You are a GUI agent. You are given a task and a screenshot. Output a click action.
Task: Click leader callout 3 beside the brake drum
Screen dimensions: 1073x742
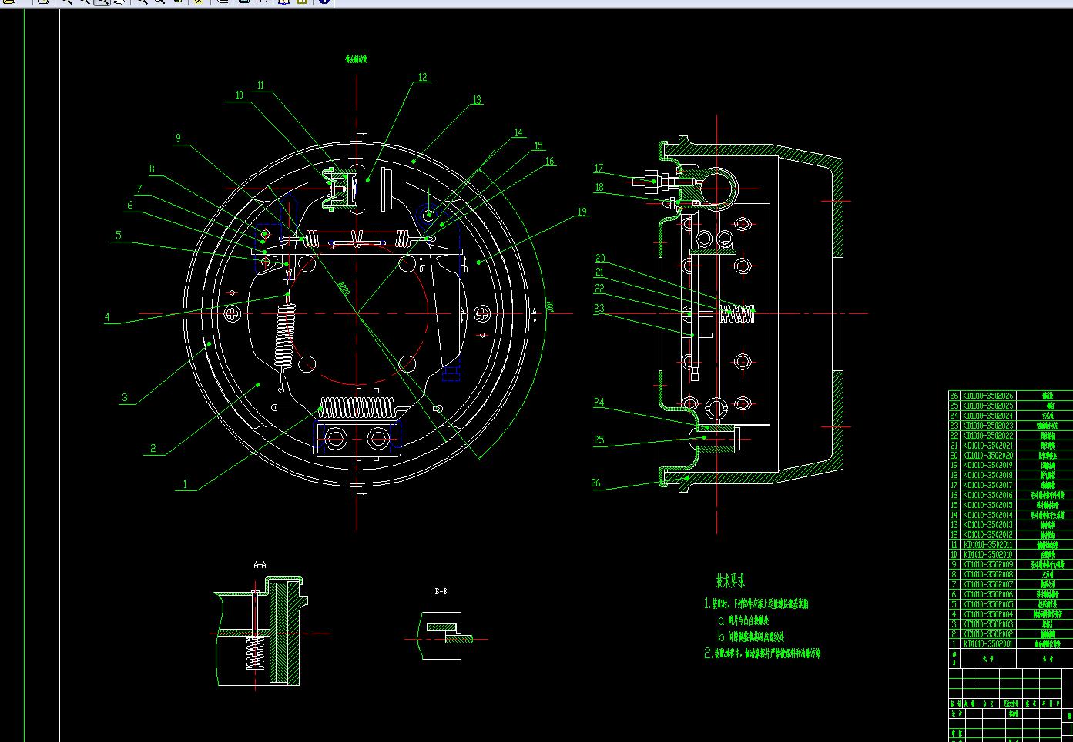click(x=125, y=398)
